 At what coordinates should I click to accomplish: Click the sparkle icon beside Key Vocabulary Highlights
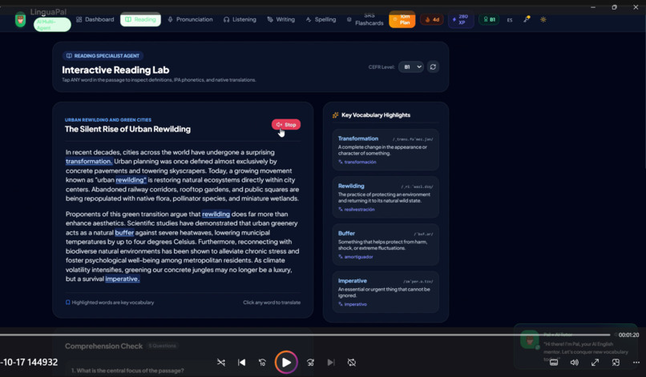point(335,114)
